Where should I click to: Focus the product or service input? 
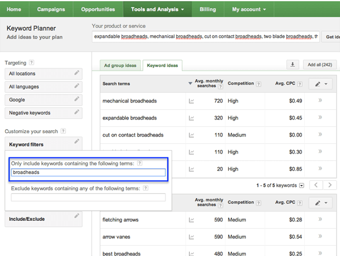(x=206, y=36)
